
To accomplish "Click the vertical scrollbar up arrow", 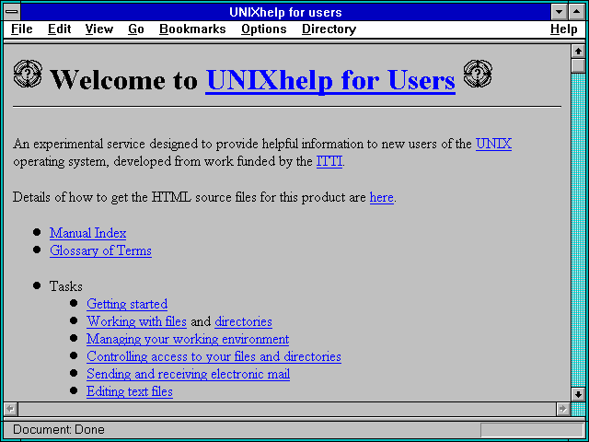I will (x=578, y=52).
